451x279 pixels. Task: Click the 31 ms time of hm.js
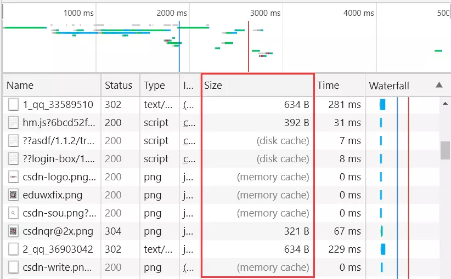(347, 123)
